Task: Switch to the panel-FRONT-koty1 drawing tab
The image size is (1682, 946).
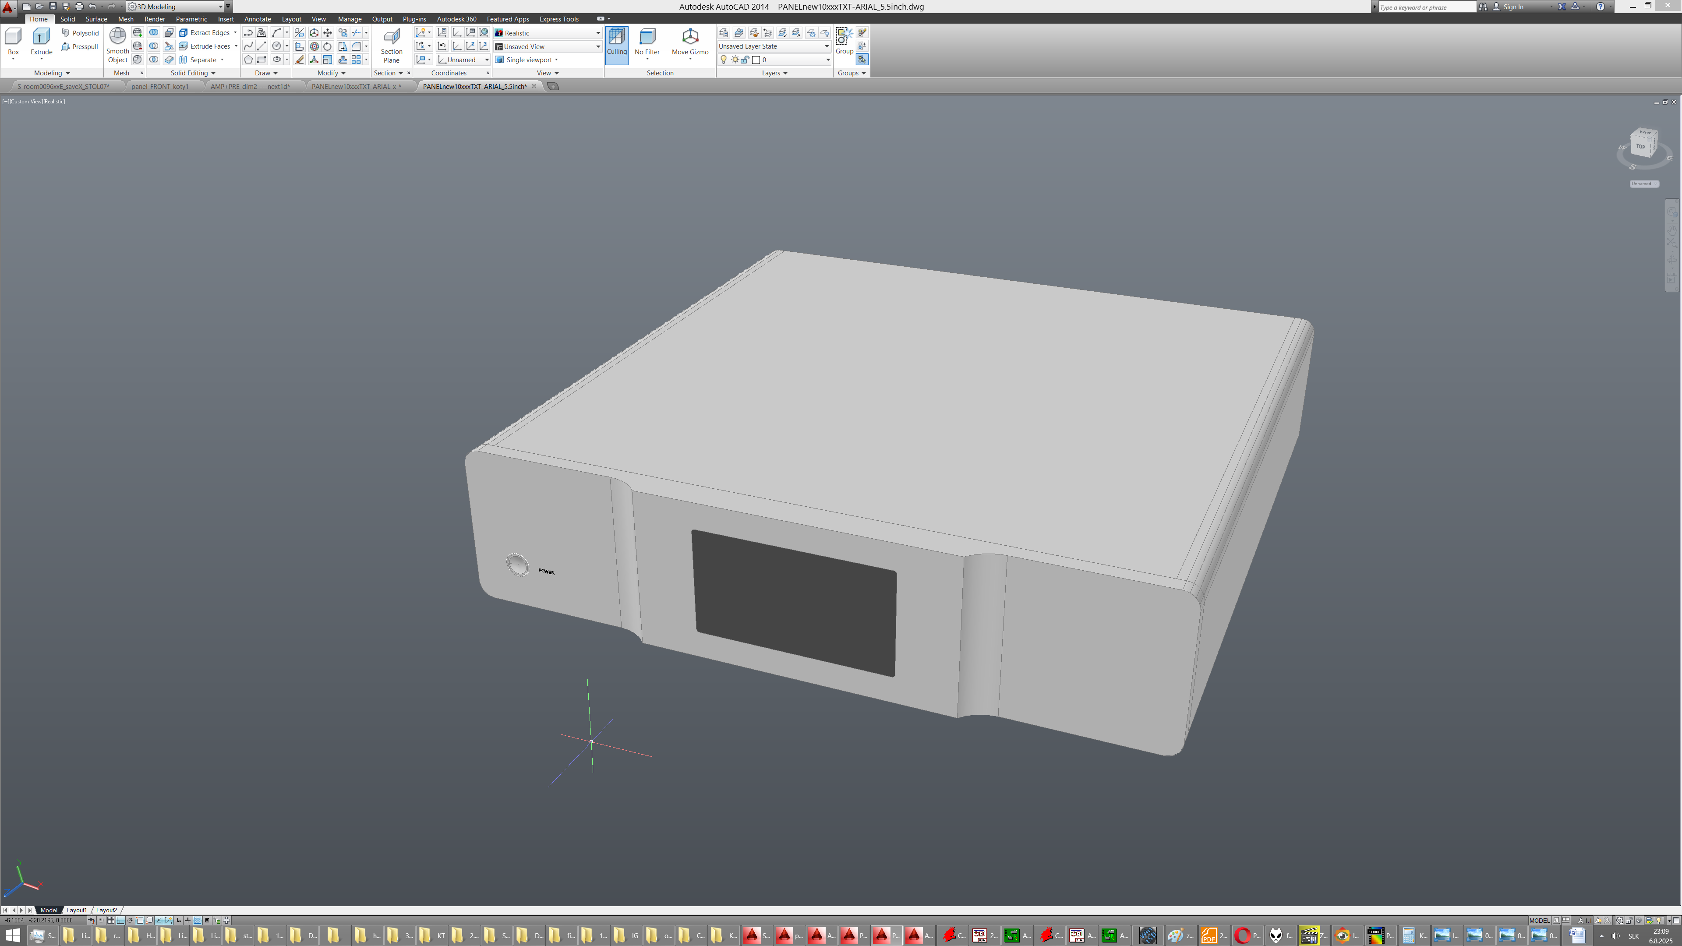Action: pyautogui.click(x=159, y=86)
